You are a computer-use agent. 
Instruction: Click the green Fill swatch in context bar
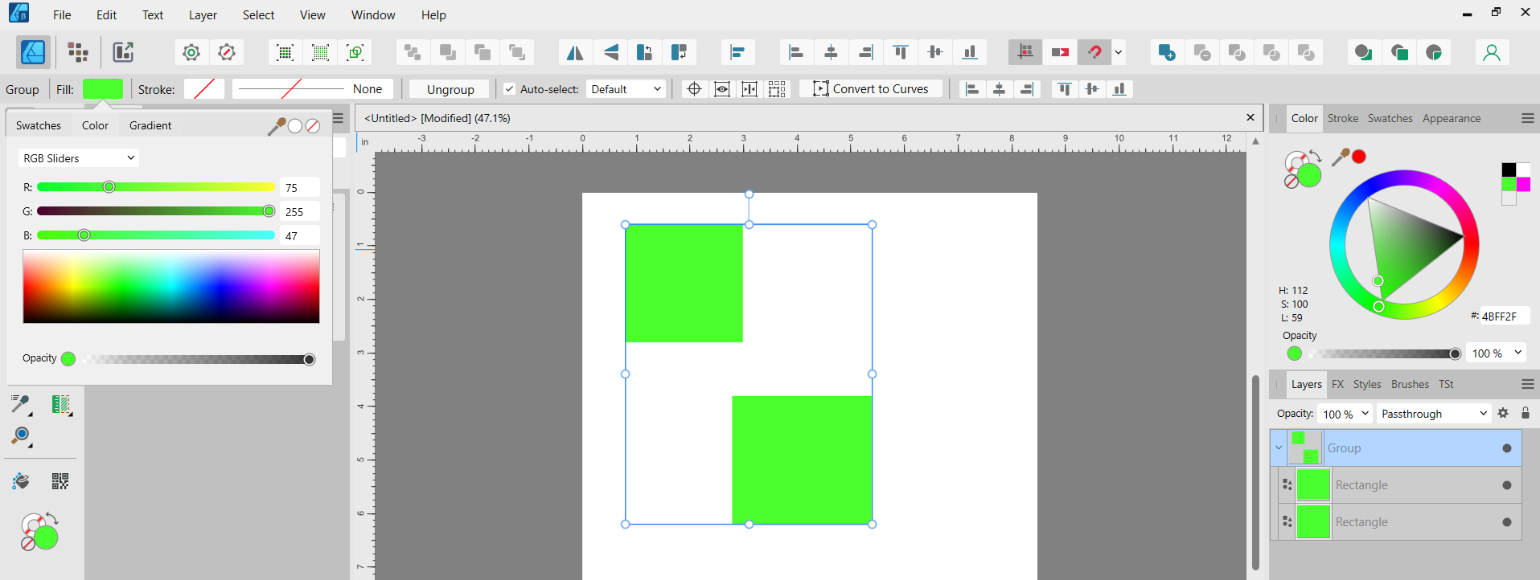[x=103, y=89]
